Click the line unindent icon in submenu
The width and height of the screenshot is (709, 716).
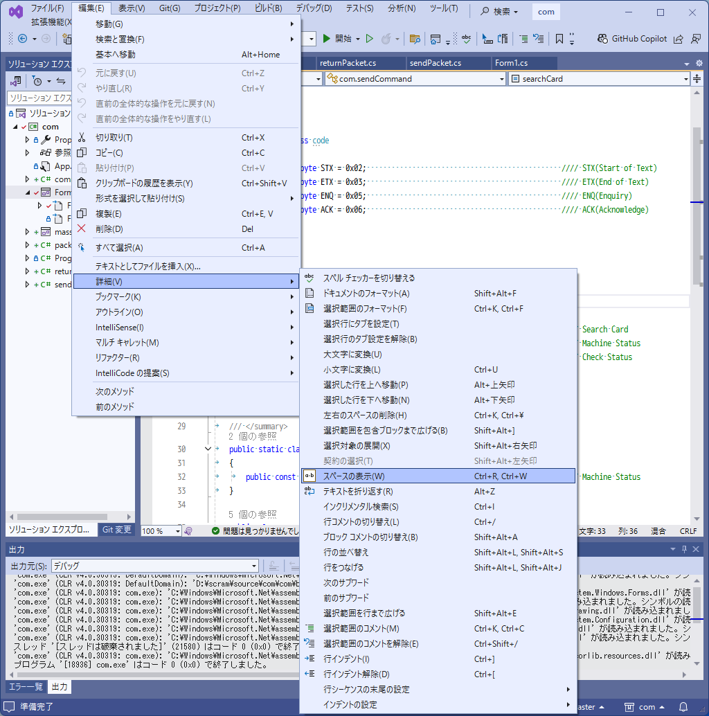(x=309, y=674)
